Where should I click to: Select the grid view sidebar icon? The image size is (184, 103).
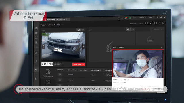[x=37, y=47]
